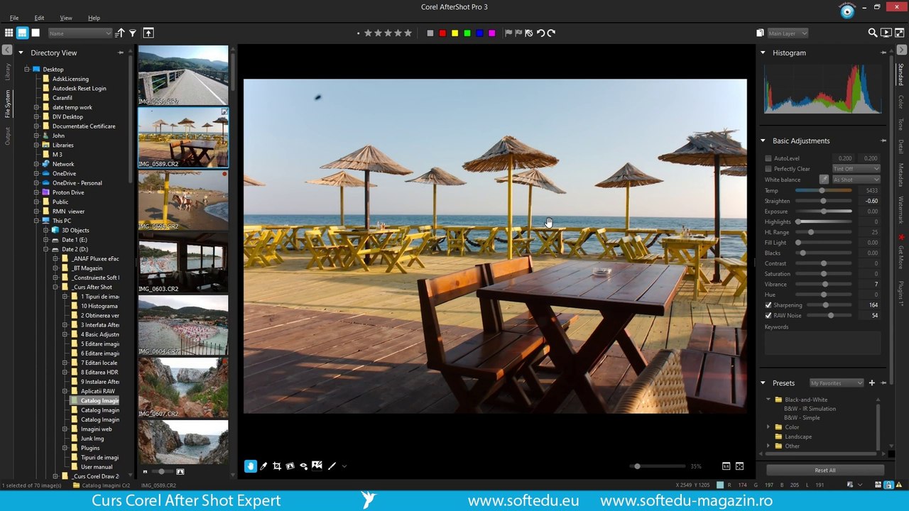Select the Straighten tool
The height and width of the screenshot is (511, 909).
click(x=290, y=466)
